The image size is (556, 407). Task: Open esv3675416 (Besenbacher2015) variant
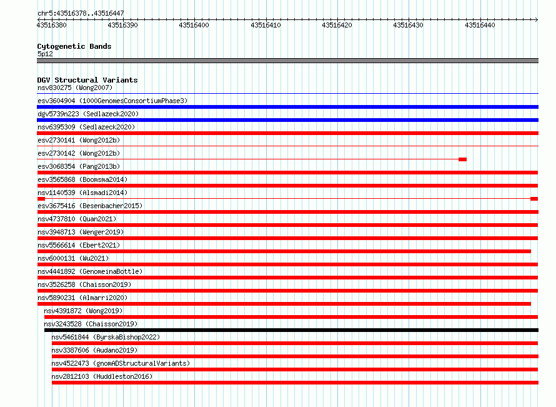90,206
